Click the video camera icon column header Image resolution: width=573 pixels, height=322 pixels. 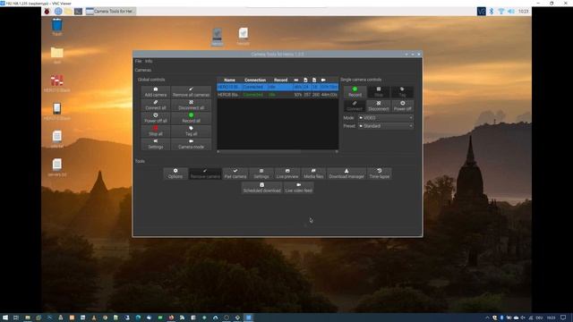pyautogui.click(x=323, y=80)
